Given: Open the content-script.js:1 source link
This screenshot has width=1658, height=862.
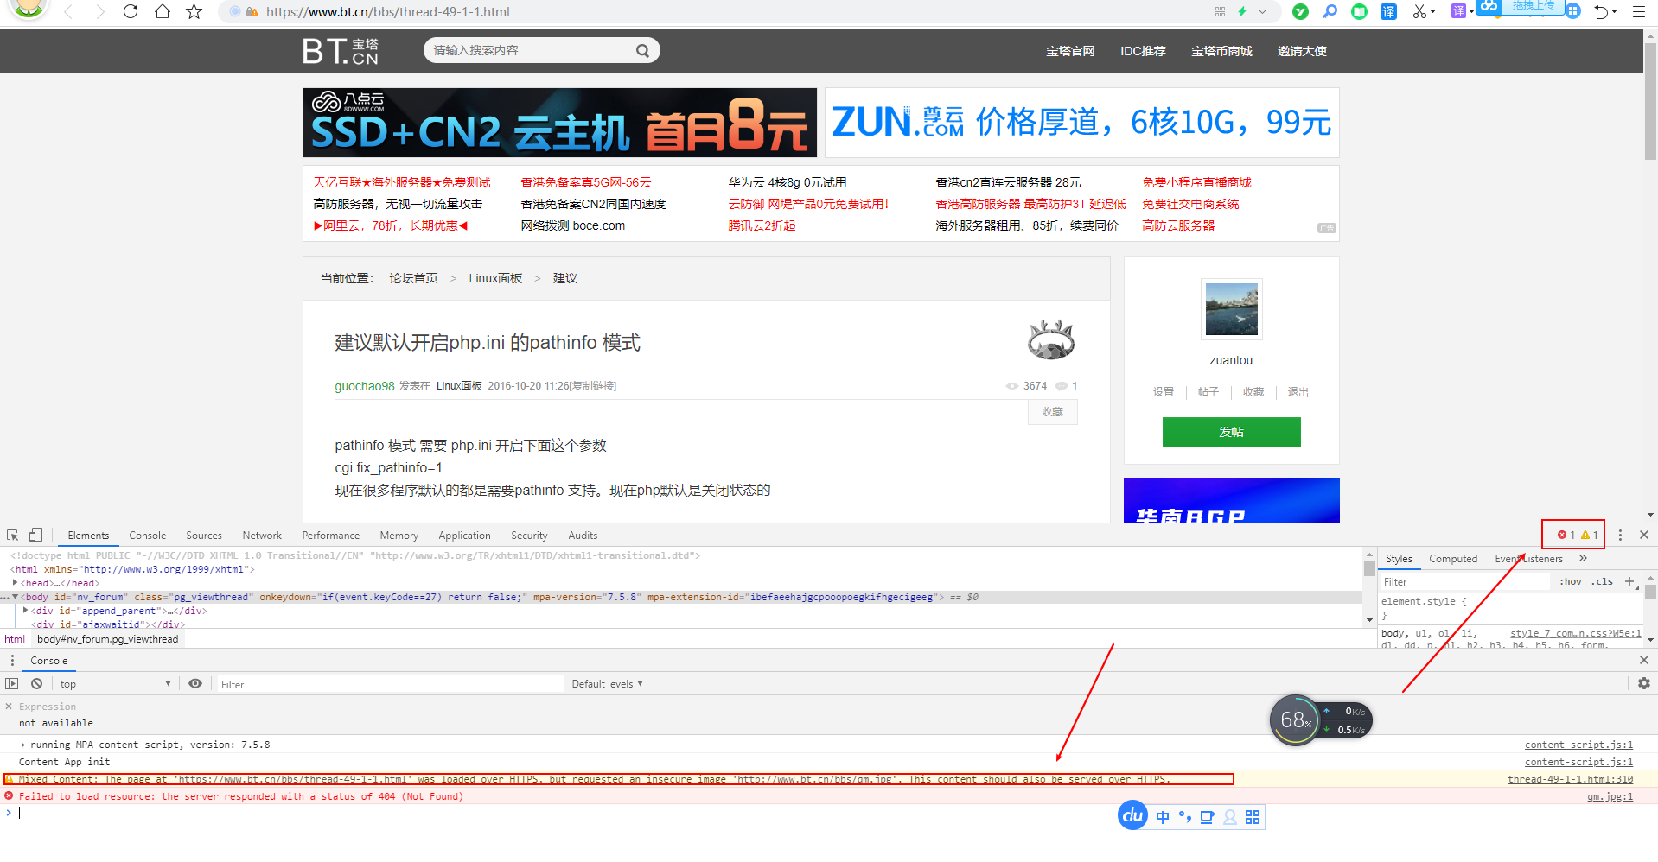Looking at the screenshot, I should click(x=1578, y=744).
